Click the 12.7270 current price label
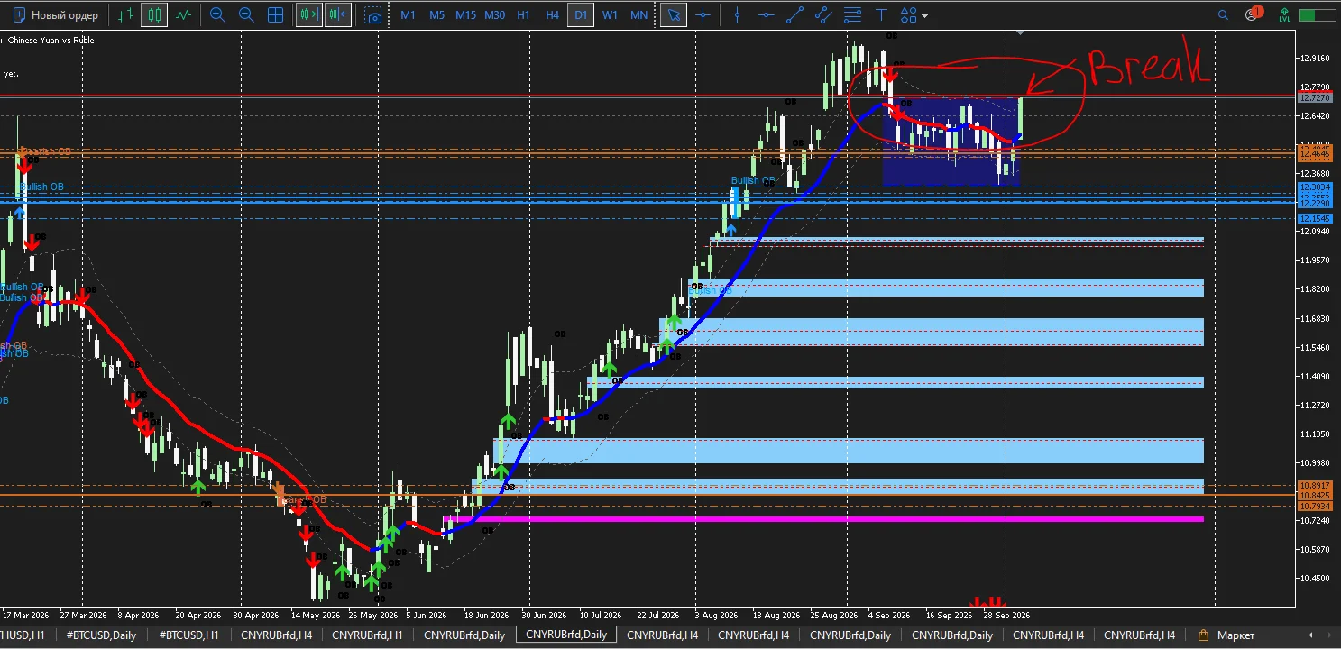Viewport: 1341px width, 649px height. [x=1314, y=97]
